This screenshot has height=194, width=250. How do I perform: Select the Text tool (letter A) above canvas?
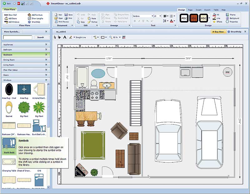tap(65, 37)
